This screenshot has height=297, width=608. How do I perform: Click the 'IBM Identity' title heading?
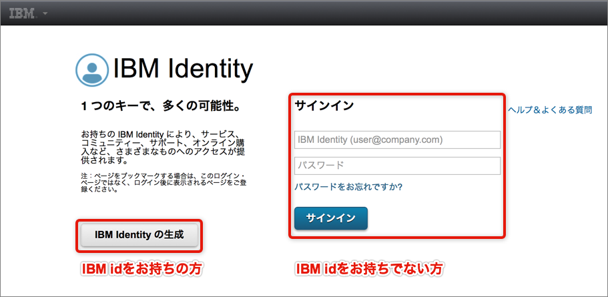click(x=183, y=70)
